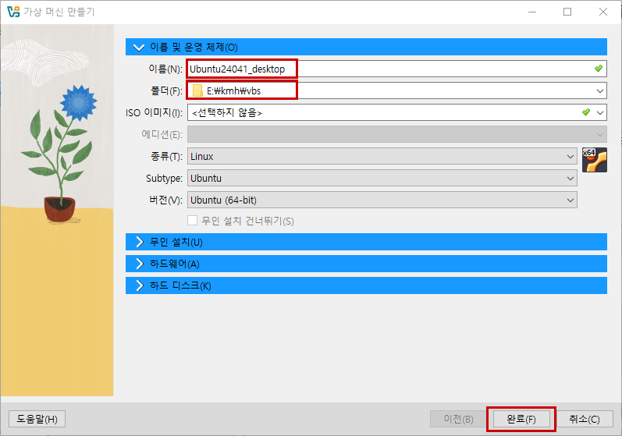Click the 이름(N): label

(x=165, y=69)
